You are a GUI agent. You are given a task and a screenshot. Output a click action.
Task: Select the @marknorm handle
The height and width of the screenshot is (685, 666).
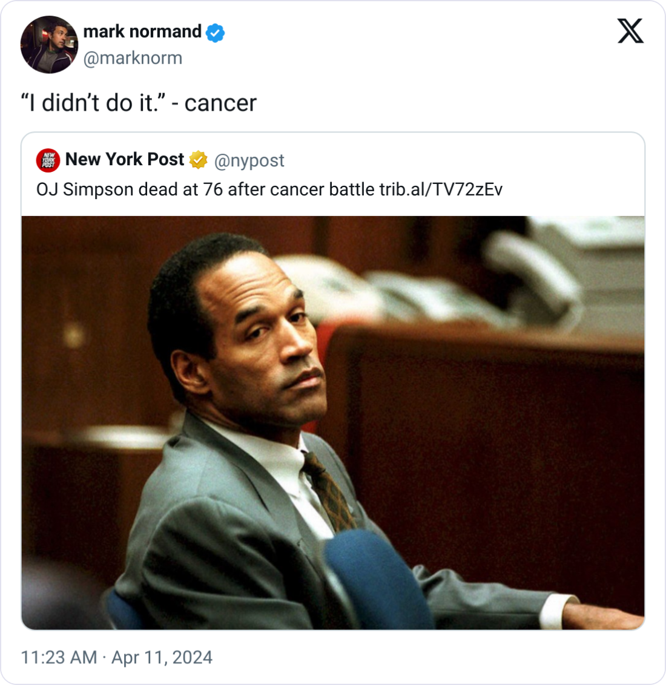[x=132, y=58]
